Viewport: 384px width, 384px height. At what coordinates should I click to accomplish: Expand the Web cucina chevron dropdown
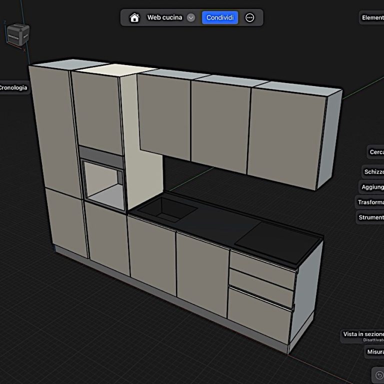click(x=191, y=17)
